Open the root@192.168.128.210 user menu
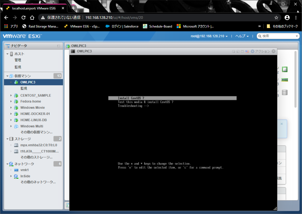Screen dimensions: 302x214 point(209,36)
